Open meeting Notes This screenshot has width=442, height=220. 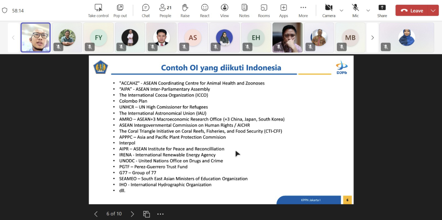pyautogui.click(x=244, y=11)
